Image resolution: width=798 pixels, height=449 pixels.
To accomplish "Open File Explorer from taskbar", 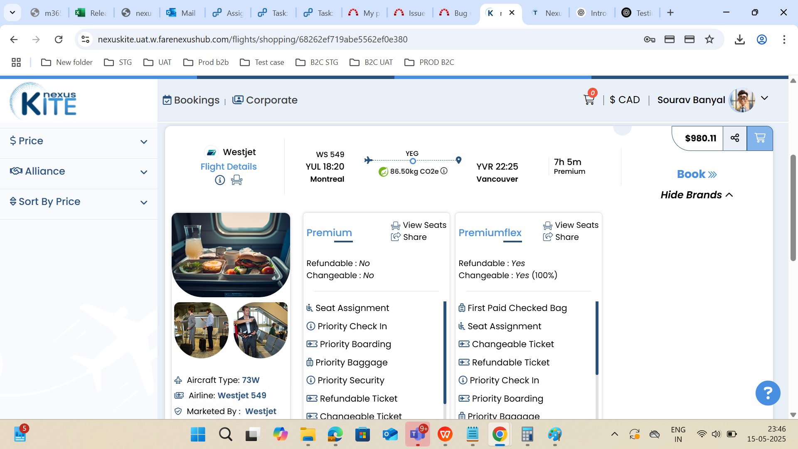I will pos(308,434).
